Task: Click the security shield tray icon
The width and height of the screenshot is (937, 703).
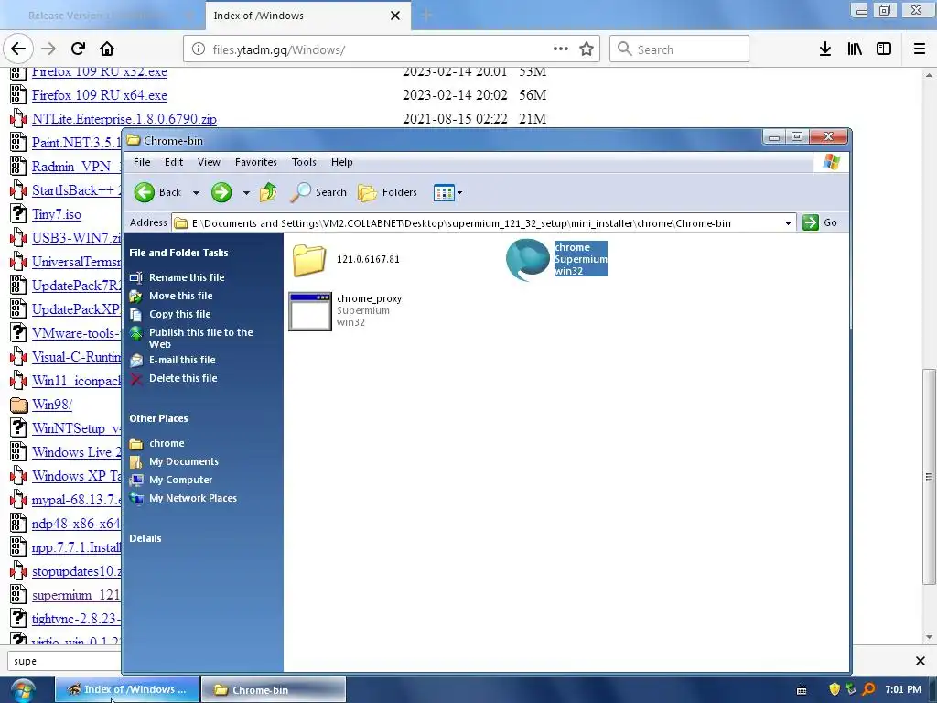Action: (835, 689)
